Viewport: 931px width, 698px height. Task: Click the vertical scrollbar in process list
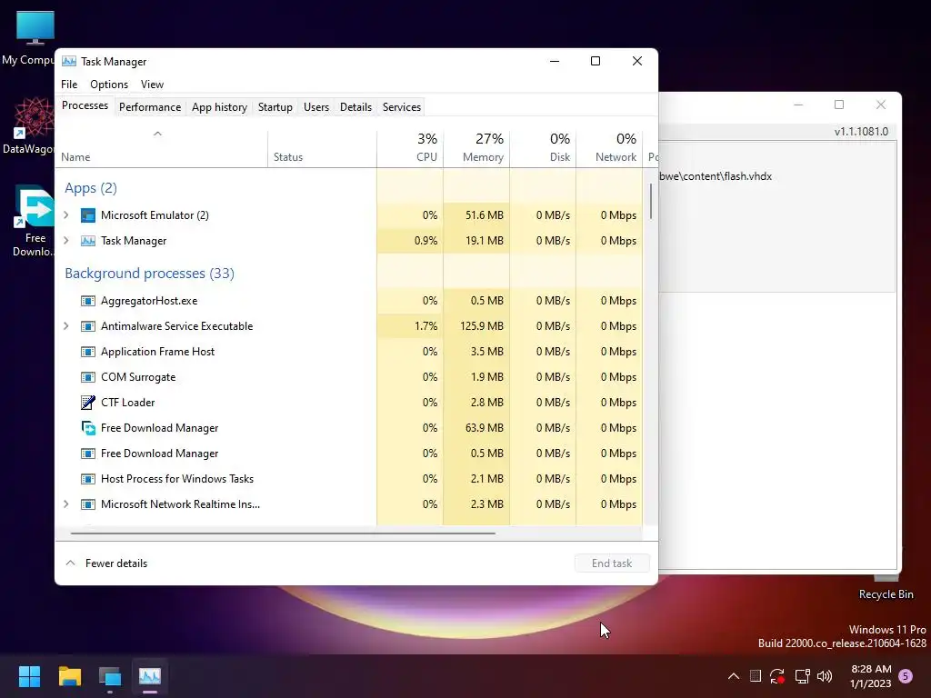coord(651,202)
